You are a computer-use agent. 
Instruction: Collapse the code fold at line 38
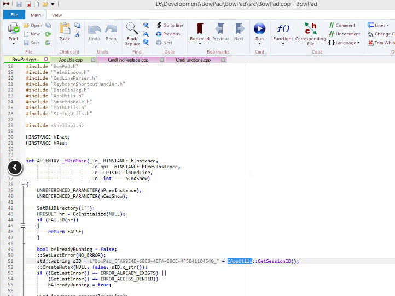23,185
